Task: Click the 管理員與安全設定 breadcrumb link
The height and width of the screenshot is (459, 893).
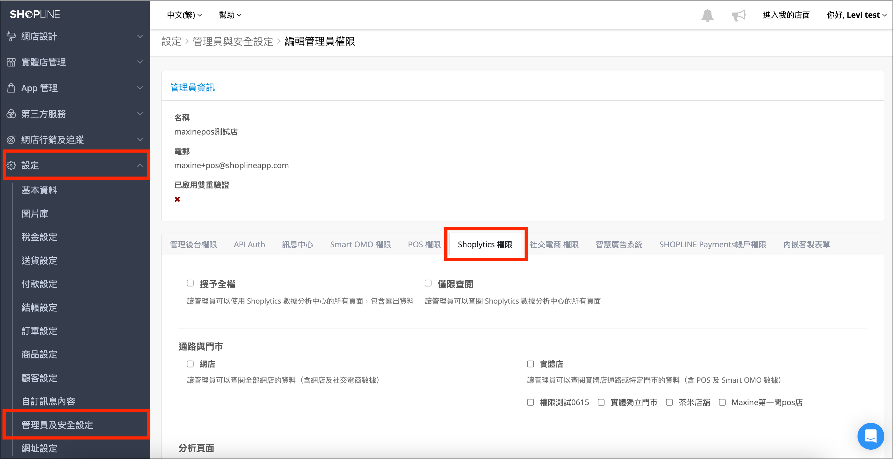Action: pyautogui.click(x=233, y=42)
